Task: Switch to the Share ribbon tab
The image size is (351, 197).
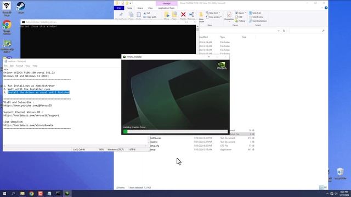Action: pos(140,8)
